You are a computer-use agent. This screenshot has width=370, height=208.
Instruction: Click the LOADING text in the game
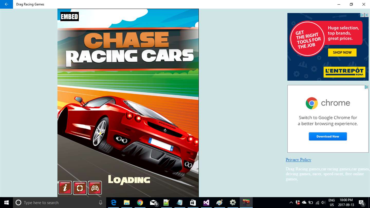(129, 180)
